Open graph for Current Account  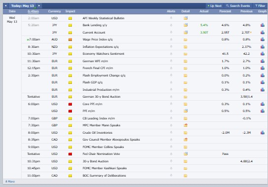tap(263, 32)
